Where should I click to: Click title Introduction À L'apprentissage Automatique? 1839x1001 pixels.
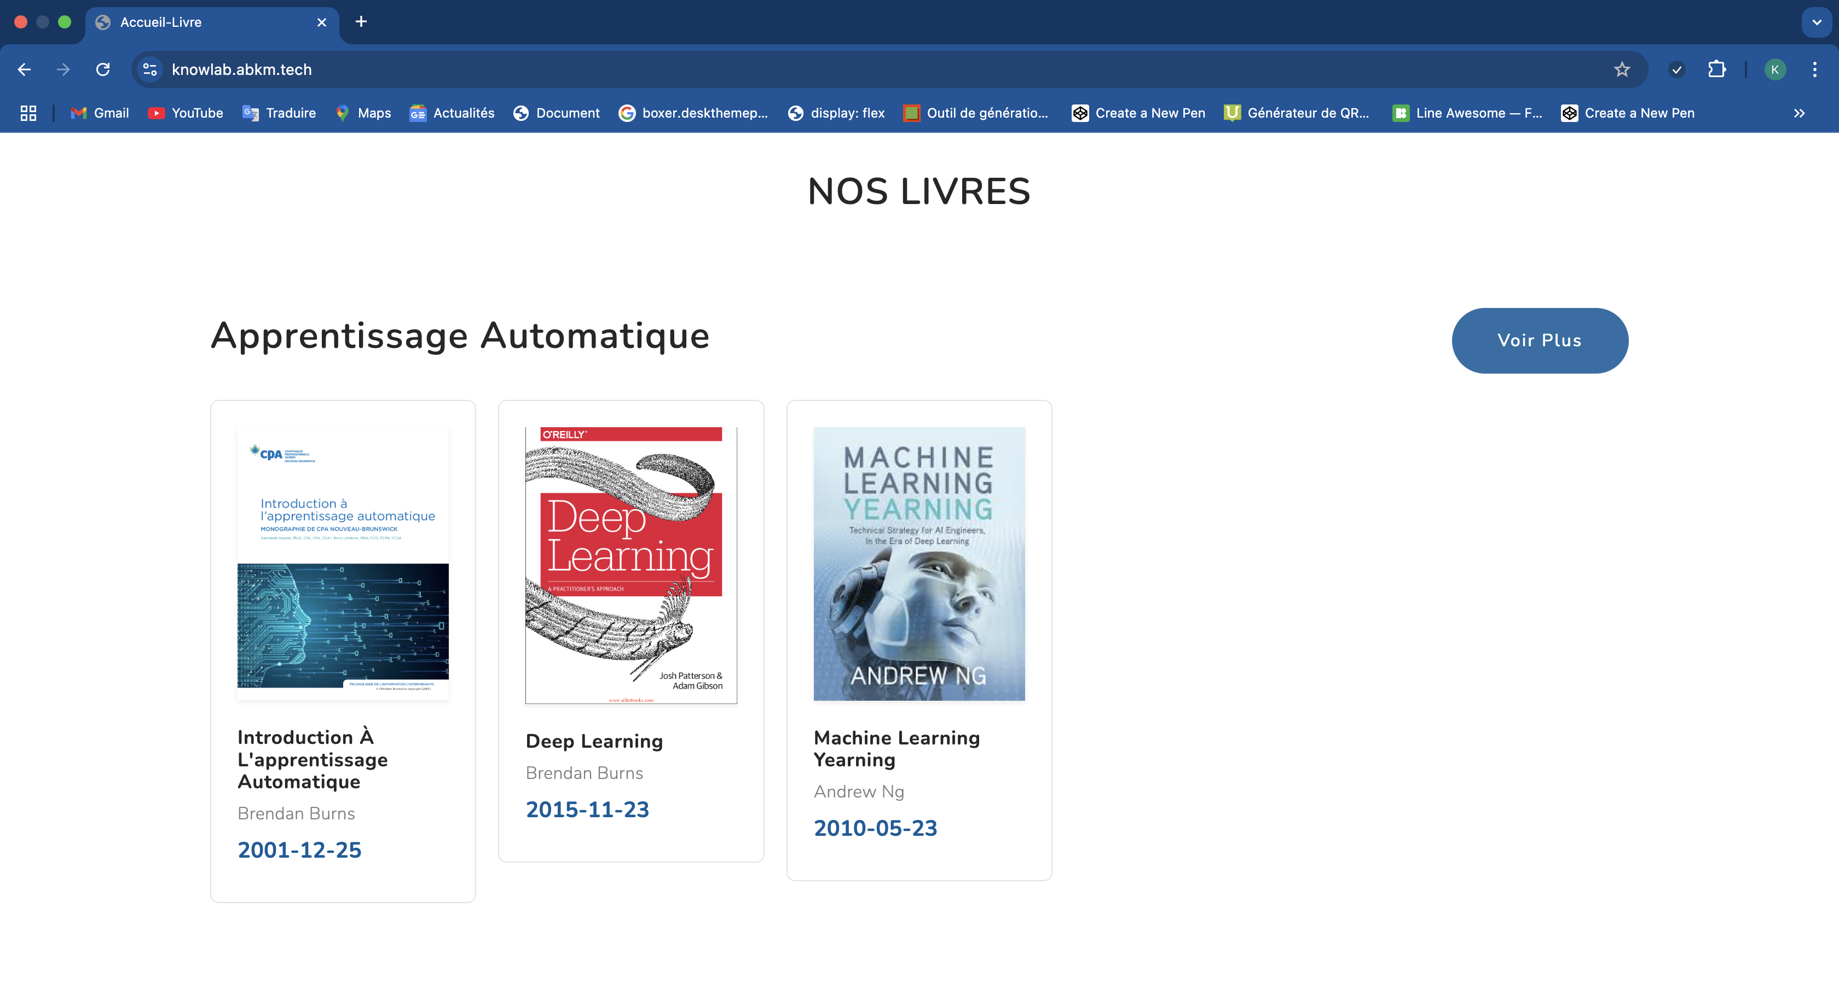coord(313,759)
